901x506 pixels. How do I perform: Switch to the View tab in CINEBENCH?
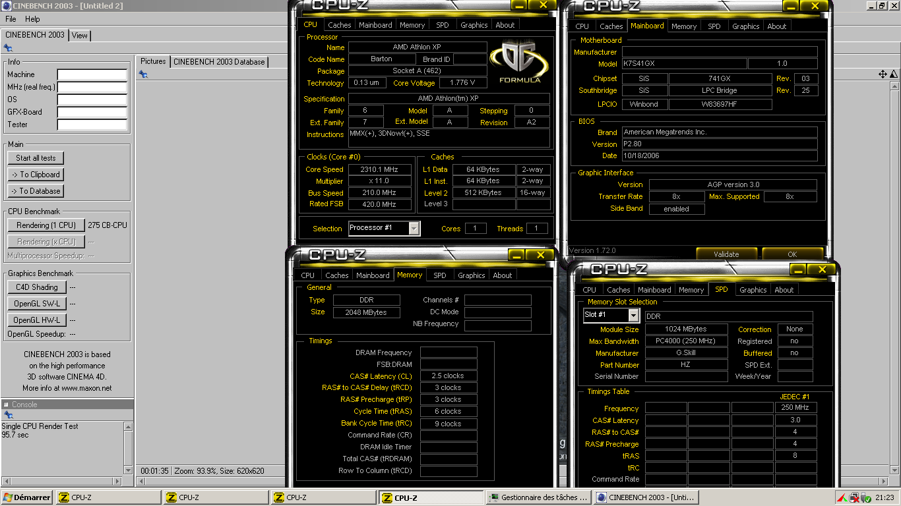[x=80, y=36]
